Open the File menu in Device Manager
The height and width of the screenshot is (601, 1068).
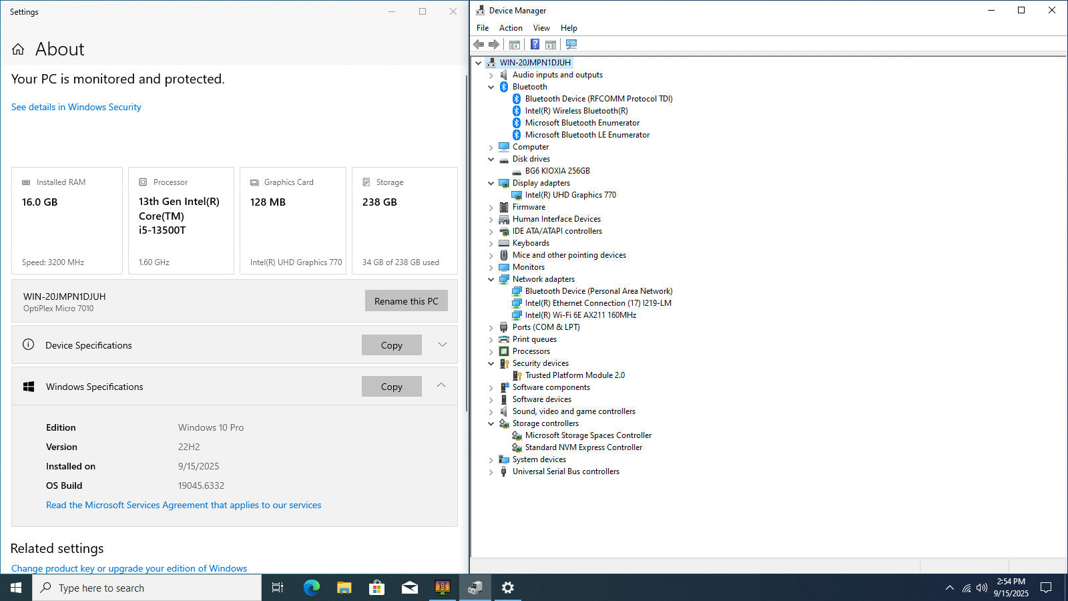tap(483, 28)
